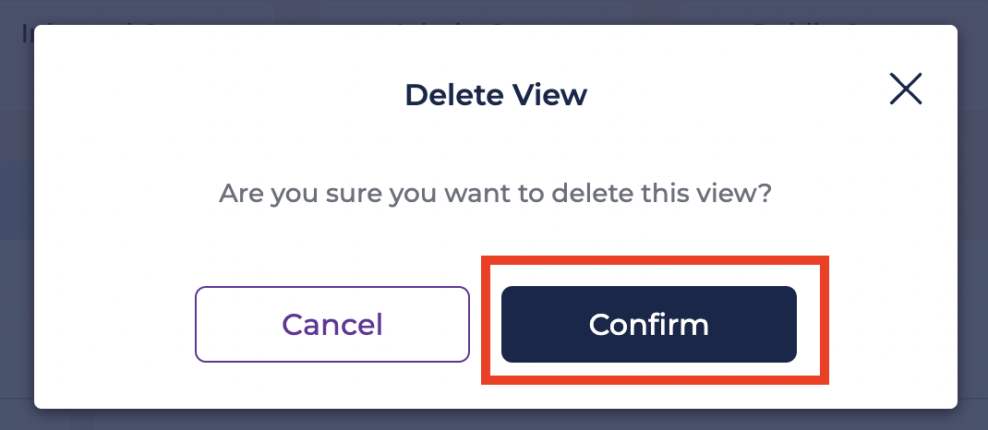Image resolution: width=988 pixels, height=430 pixels.
Task: Confirm deletion of this view
Action: [x=649, y=324]
